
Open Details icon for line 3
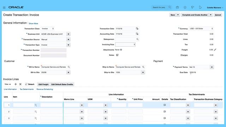coord(165,118)
